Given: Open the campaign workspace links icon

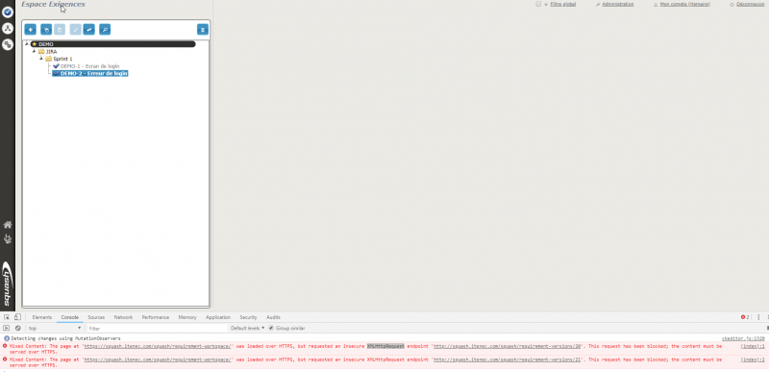Looking at the screenshot, I should (8, 44).
